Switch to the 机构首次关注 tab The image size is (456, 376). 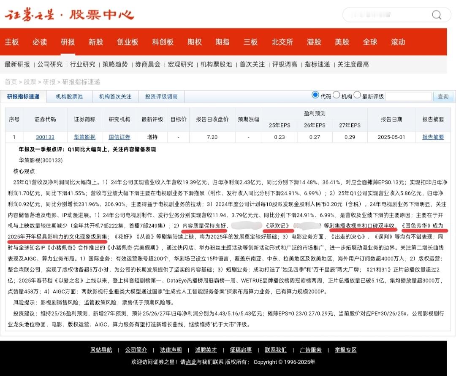115,97
